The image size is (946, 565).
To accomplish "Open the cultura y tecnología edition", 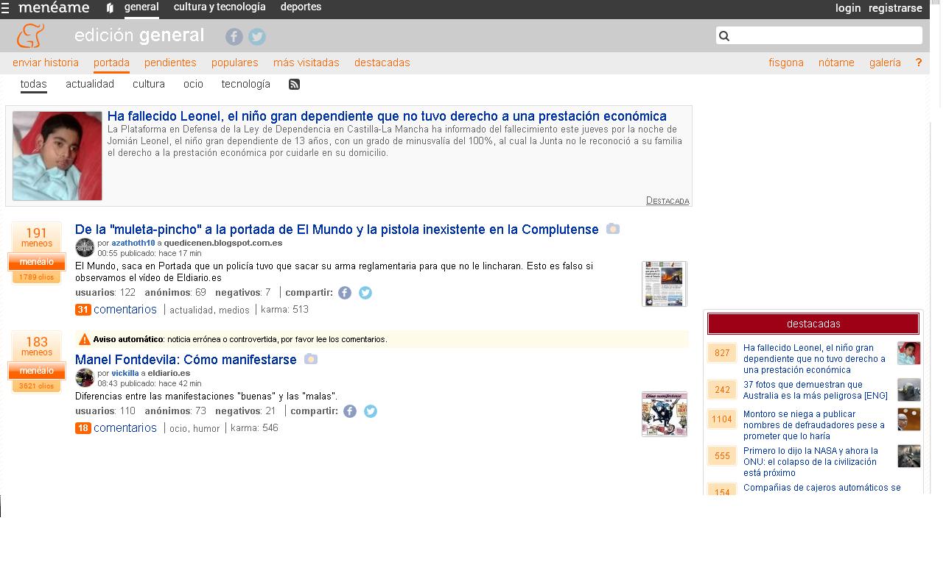I will pos(220,7).
